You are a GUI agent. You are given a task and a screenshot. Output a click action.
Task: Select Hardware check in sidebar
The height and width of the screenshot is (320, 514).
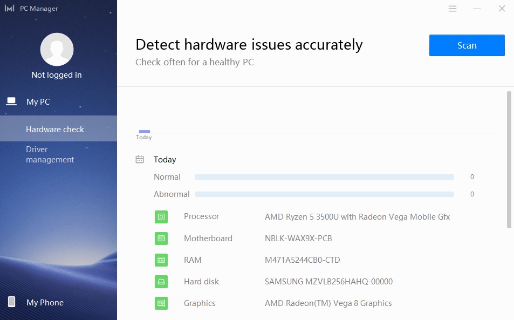click(55, 130)
